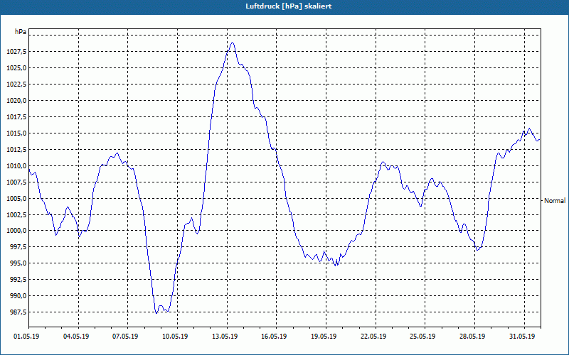Click the 19.05.19 date label
Viewport: 569px width, 355px height.
[x=324, y=337]
